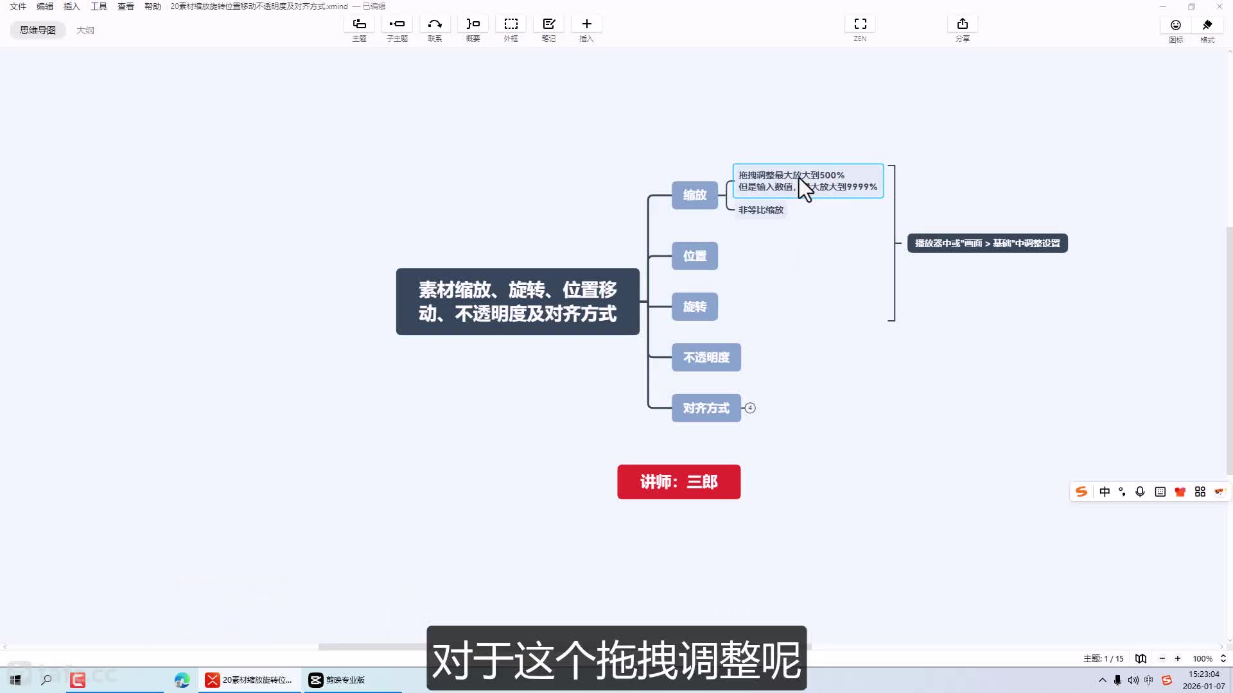Open the 图标 marker panel
Image resolution: width=1233 pixels, height=693 pixels.
[x=1175, y=26]
